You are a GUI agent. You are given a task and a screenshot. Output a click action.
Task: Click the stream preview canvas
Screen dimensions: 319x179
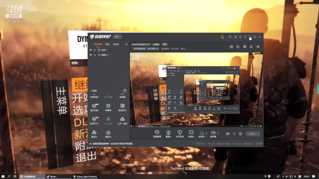[196, 90]
